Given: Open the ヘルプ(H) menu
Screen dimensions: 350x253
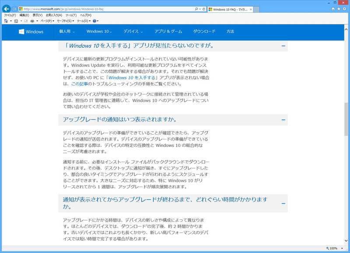Looking at the screenshot, I should [x=85, y=15].
